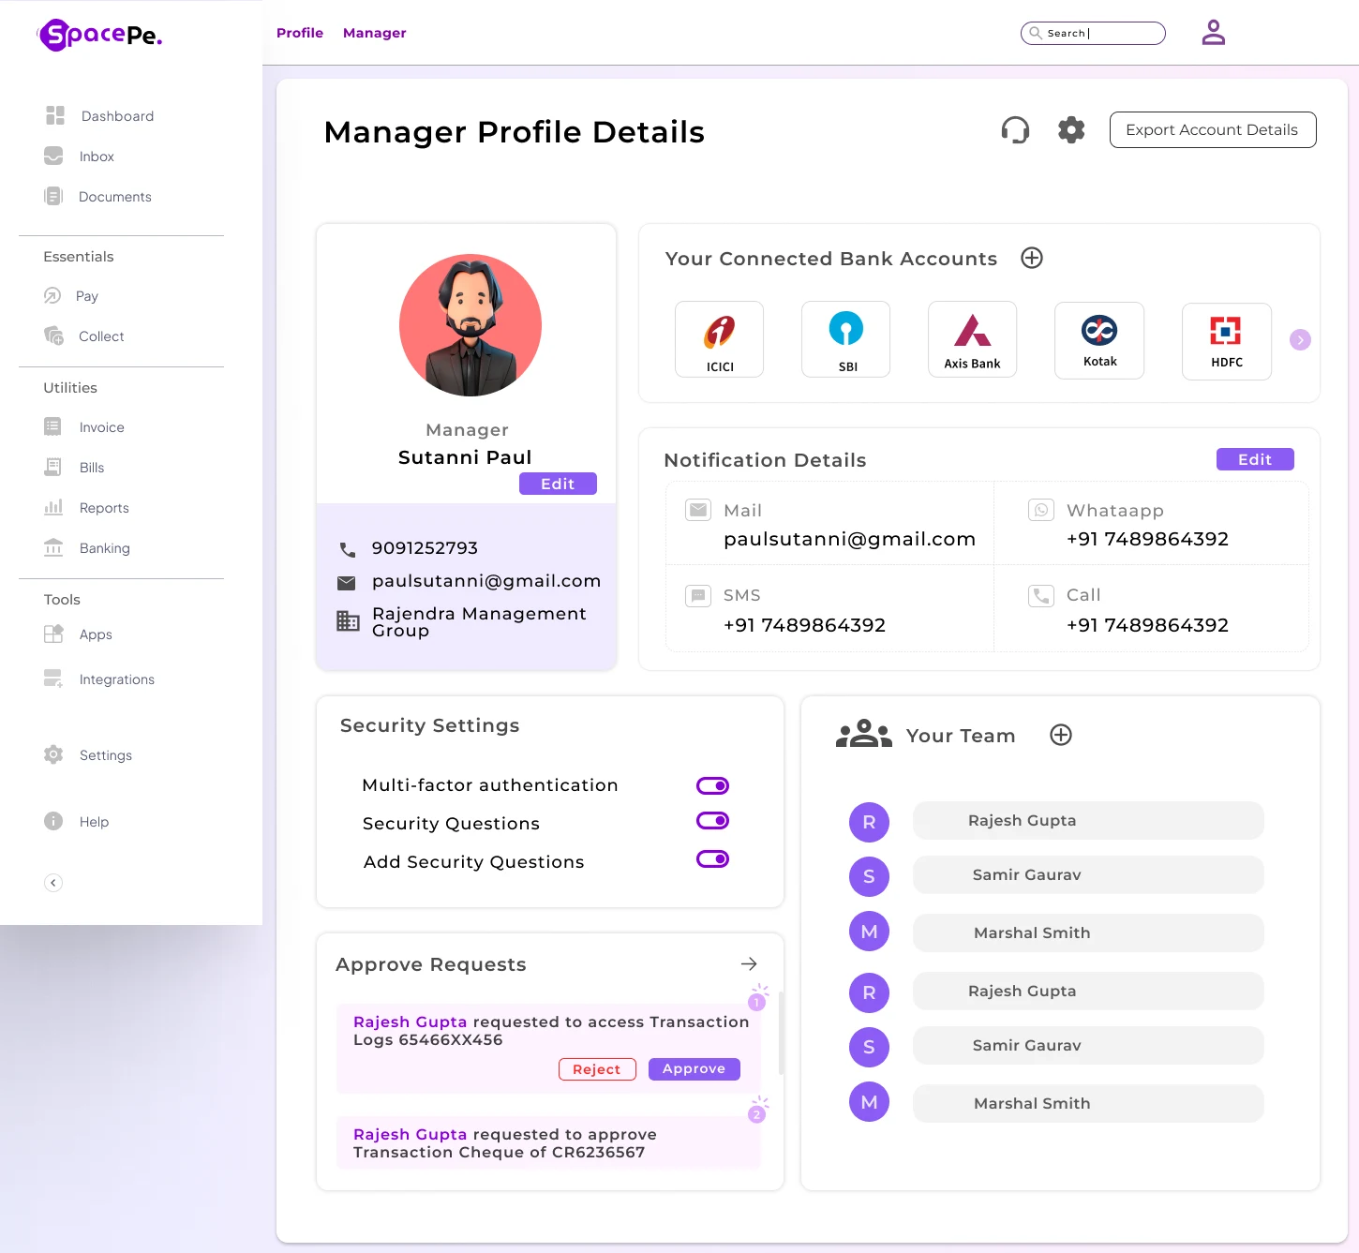The height and width of the screenshot is (1253, 1359).
Task: Select first Rajesh Gupta team member
Action: coord(1088,821)
